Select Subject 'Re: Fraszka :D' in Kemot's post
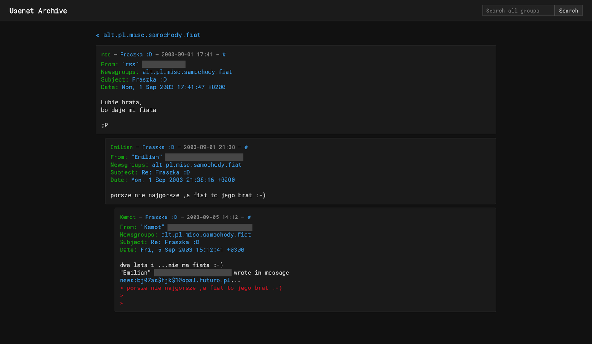This screenshot has height=344, width=592. 175,242
